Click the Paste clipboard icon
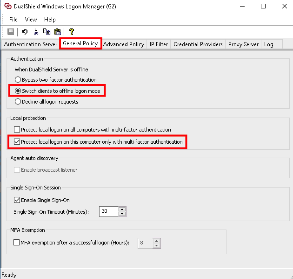 coord(57,32)
